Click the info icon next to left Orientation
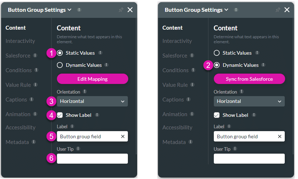 (x=85, y=92)
